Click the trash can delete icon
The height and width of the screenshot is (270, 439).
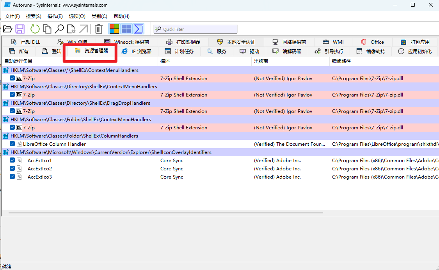click(x=99, y=29)
